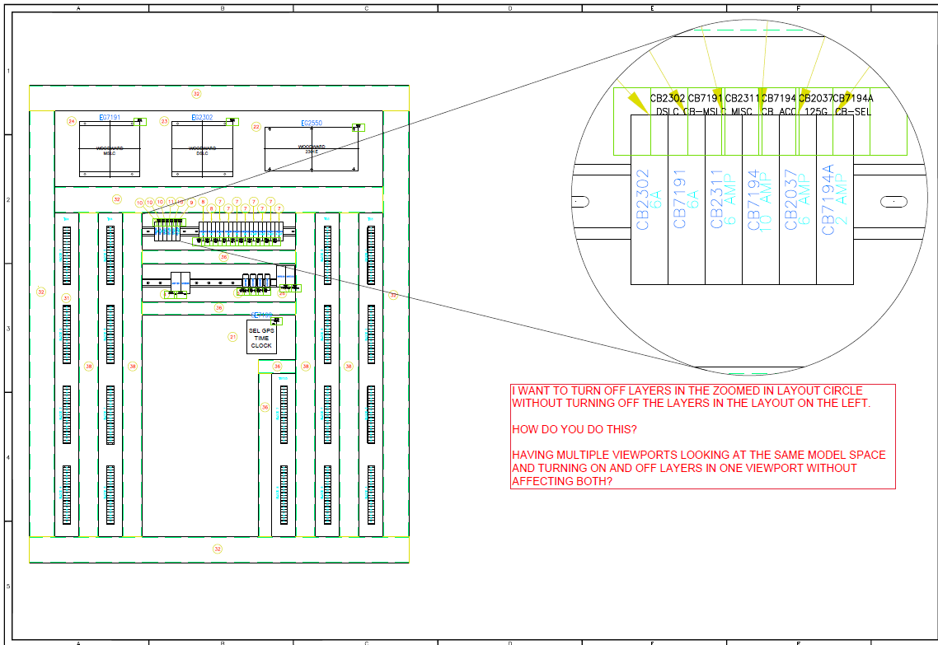The height and width of the screenshot is (645, 938).
Task: Select the SEL GPS TIME CLOCK box
Action: 261,338
